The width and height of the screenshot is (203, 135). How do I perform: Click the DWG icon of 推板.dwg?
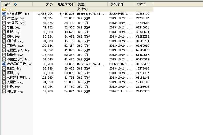(x=4, y=87)
